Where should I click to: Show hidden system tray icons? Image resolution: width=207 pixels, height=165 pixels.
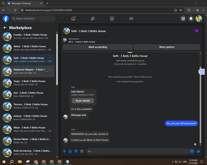click(173, 162)
